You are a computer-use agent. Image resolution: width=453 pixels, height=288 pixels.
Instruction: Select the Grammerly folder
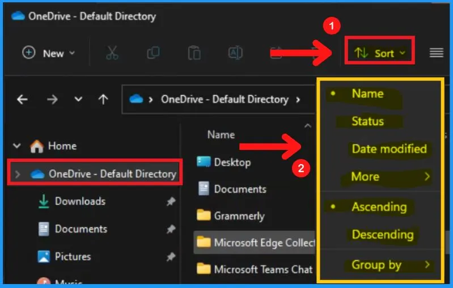click(239, 216)
